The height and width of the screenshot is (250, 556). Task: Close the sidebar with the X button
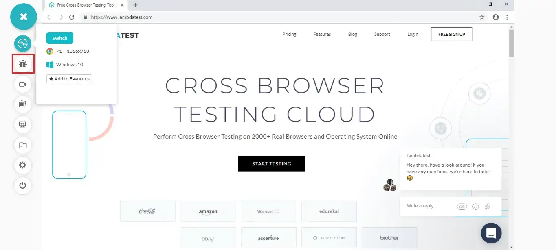tap(24, 17)
